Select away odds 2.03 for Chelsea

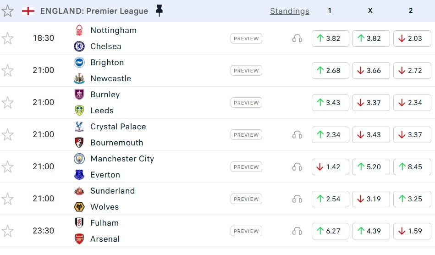point(412,39)
